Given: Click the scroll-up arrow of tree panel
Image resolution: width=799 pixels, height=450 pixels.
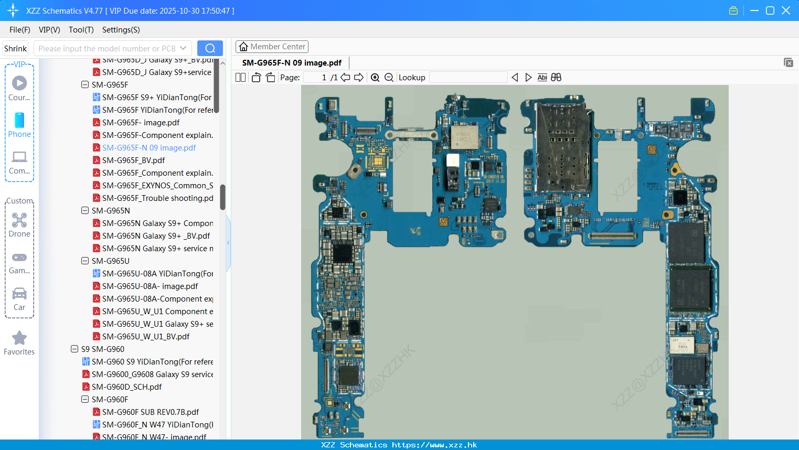Looking at the screenshot, I should pyautogui.click(x=222, y=63).
